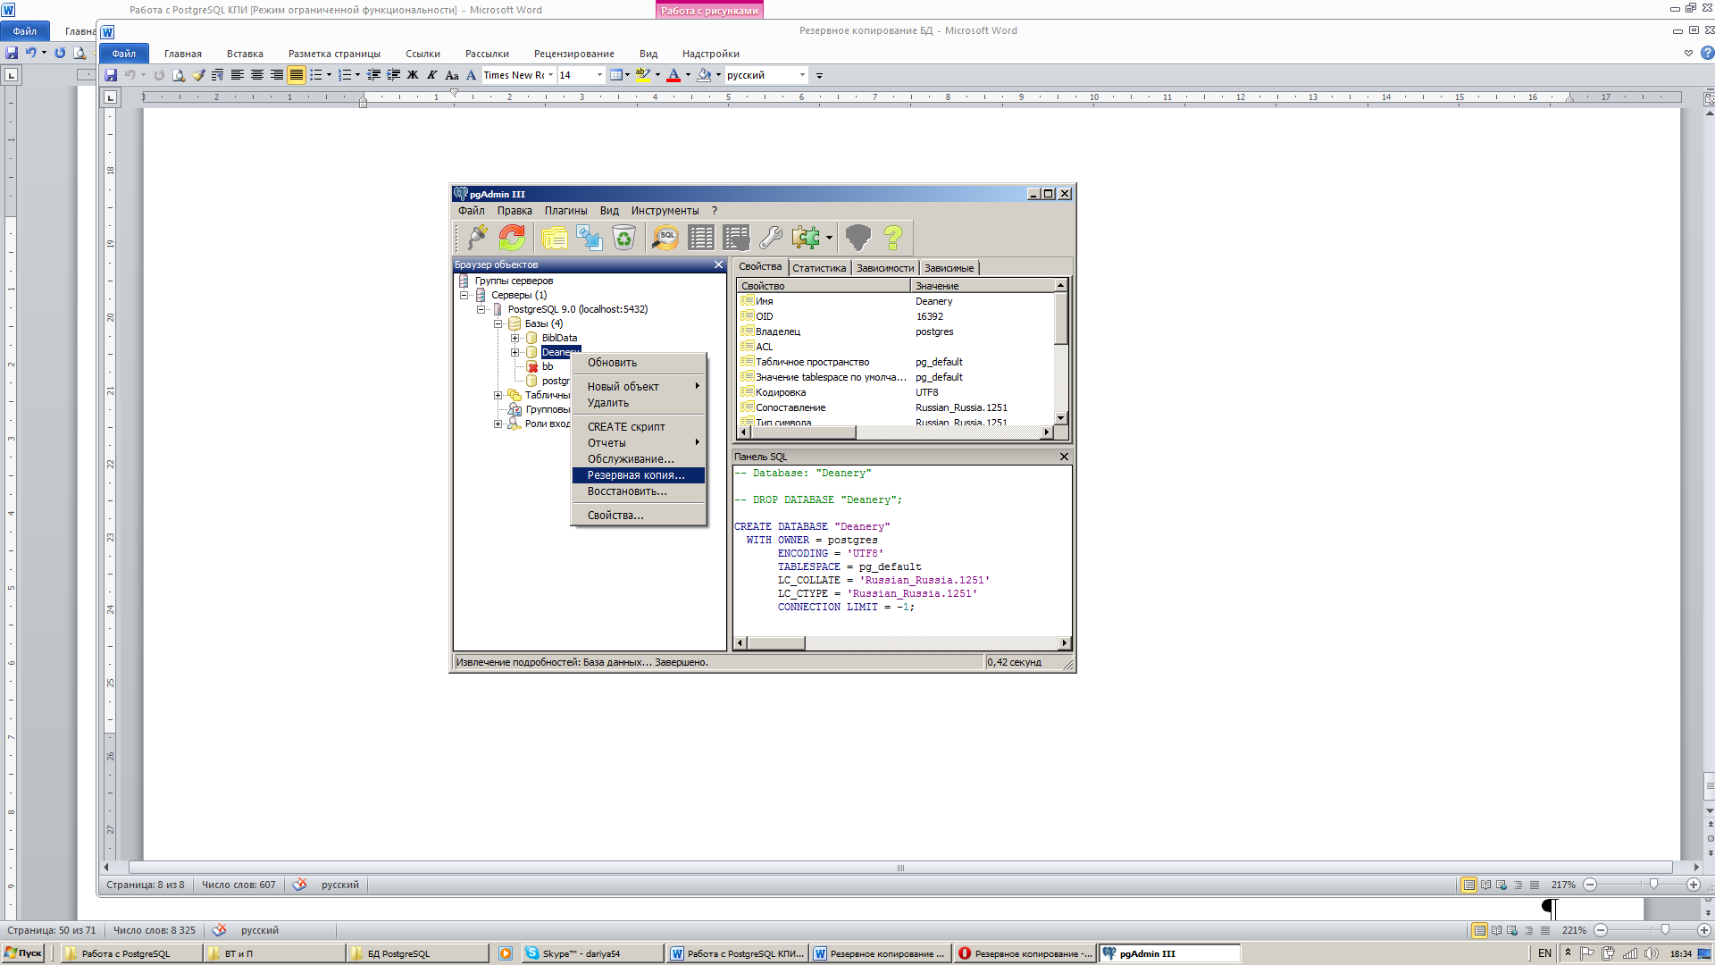This screenshot has width=1715, height=965.
Task: Center text using the toolbar alignment icon
Action: [x=257, y=75]
